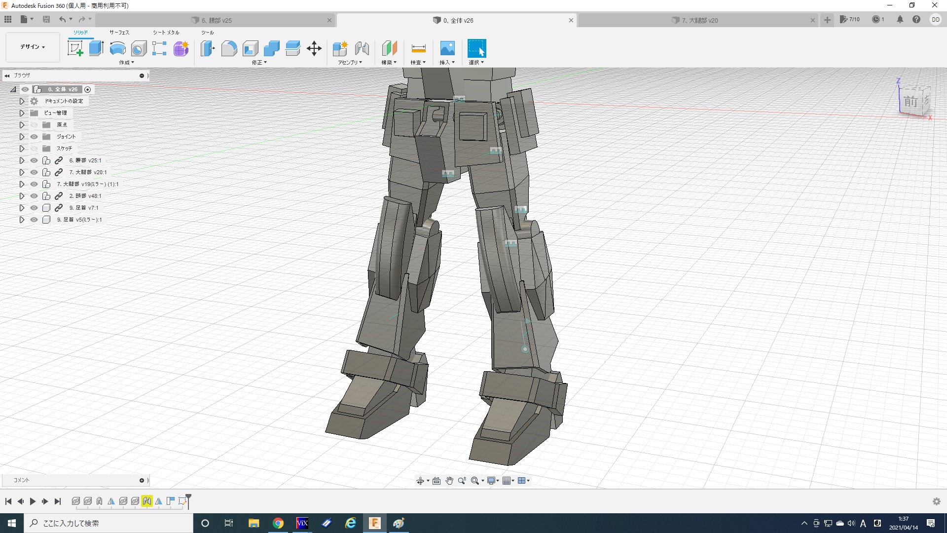Hide the 6. 腰部 v25:1 component
This screenshot has height=533, width=947.
[x=34, y=160]
